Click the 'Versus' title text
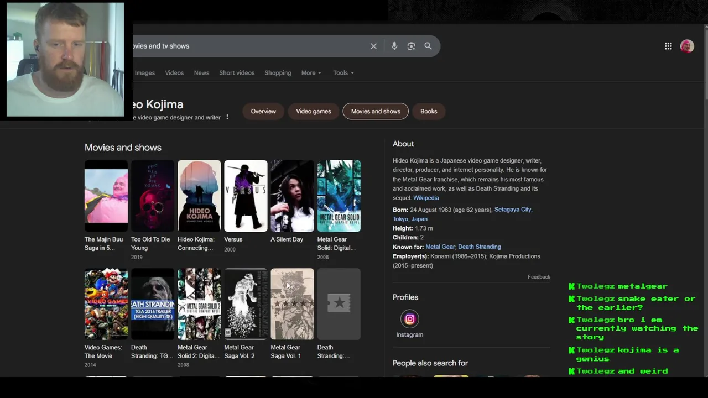 click(x=233, y=239)
